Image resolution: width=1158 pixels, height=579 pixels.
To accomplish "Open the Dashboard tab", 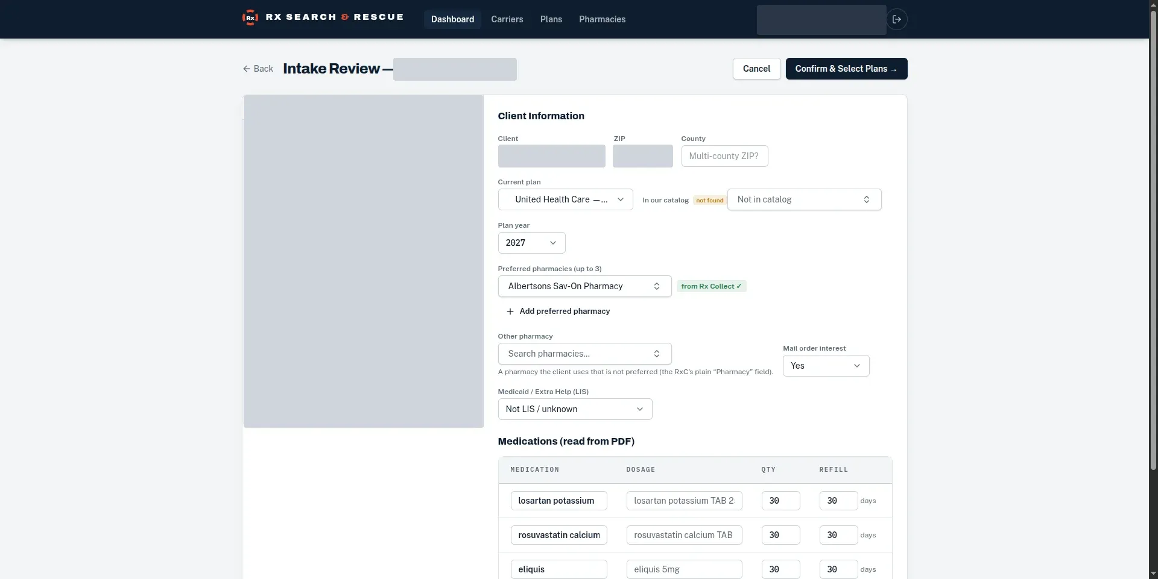I will pos(452,19).
